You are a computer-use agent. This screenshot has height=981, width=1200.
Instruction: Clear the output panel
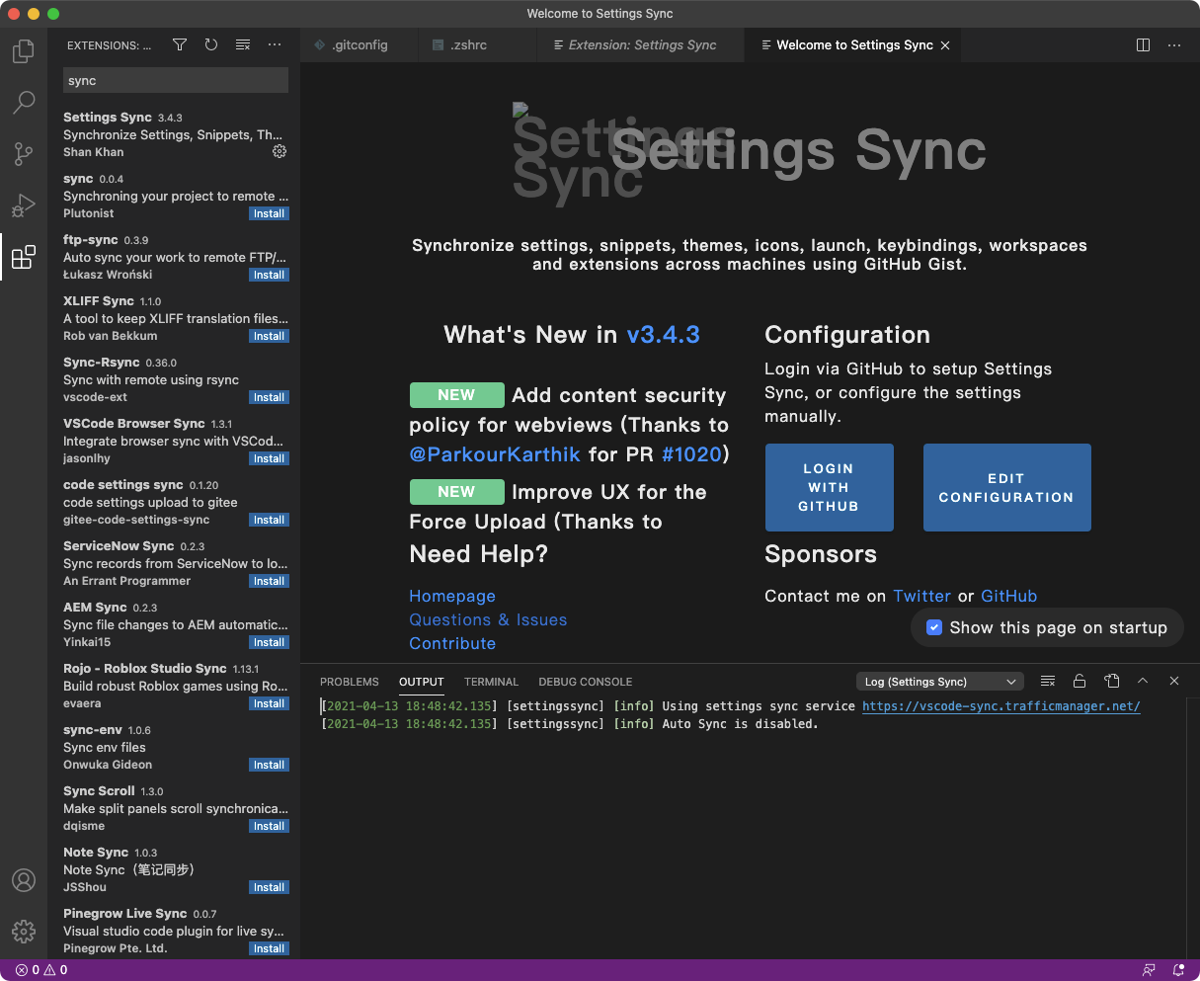tap(1048, 681)
